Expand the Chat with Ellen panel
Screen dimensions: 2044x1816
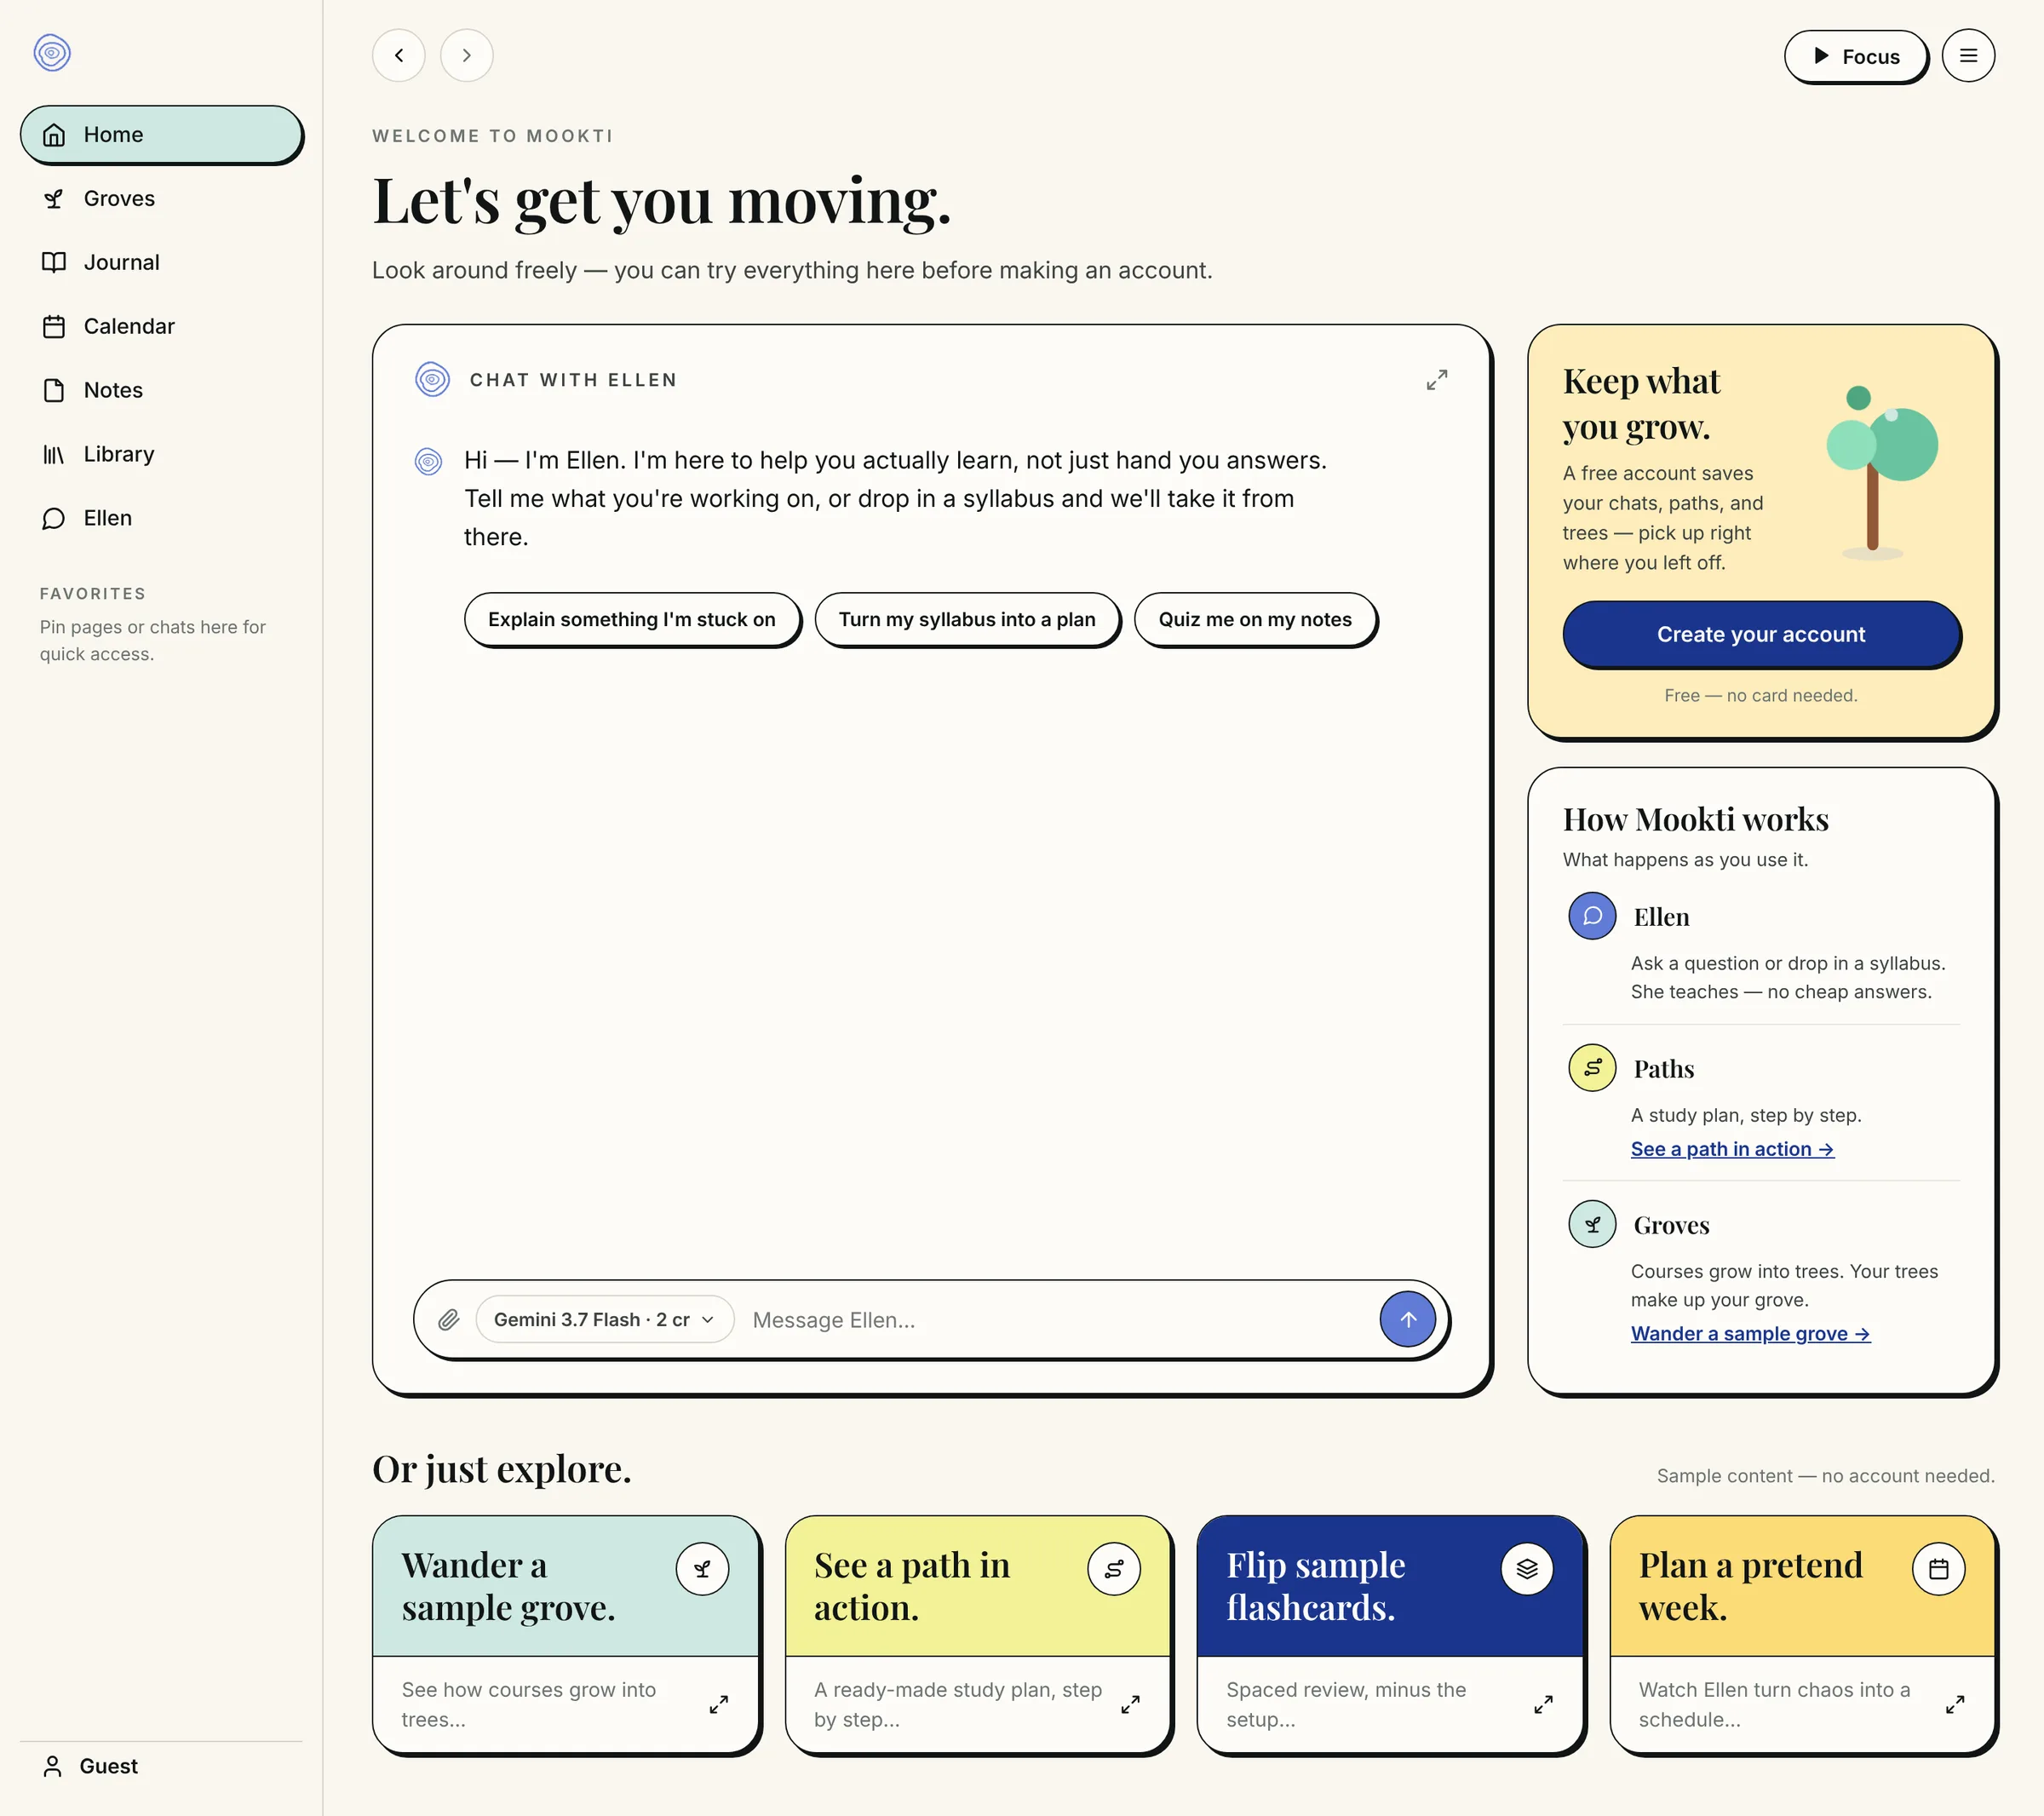coord(1437,380)
